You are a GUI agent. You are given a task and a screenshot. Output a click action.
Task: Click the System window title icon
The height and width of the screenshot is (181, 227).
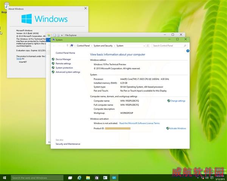[x=54, y=40]
